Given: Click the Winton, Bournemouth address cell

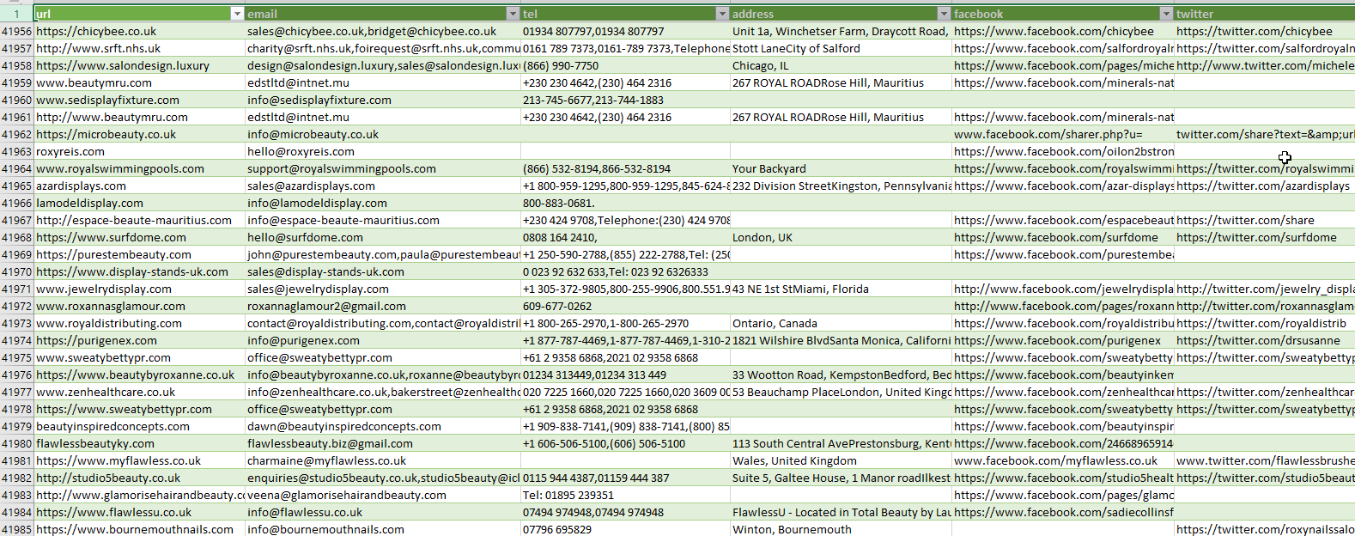Looking at the screenshot, I should pyautogui.click(x=841, y=529).
